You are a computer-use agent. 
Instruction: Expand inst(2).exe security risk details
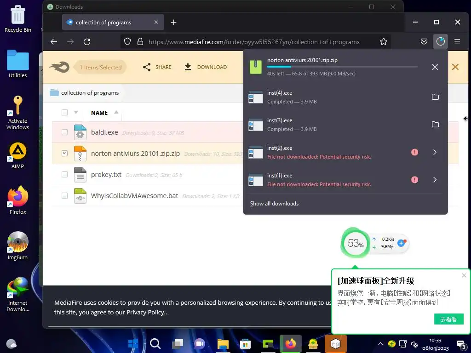435,152
